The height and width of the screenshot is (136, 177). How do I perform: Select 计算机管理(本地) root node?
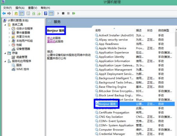click(x=18, y=21)
